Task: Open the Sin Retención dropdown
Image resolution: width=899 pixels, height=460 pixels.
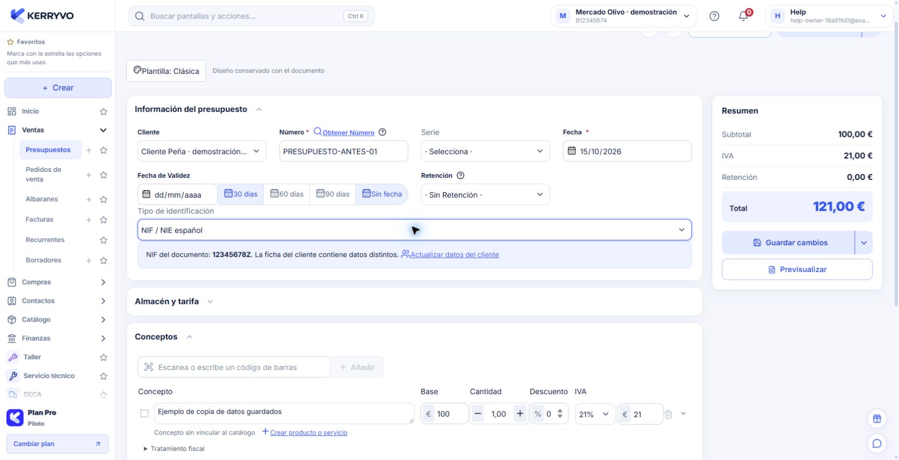Action: (x=485, y=194)
